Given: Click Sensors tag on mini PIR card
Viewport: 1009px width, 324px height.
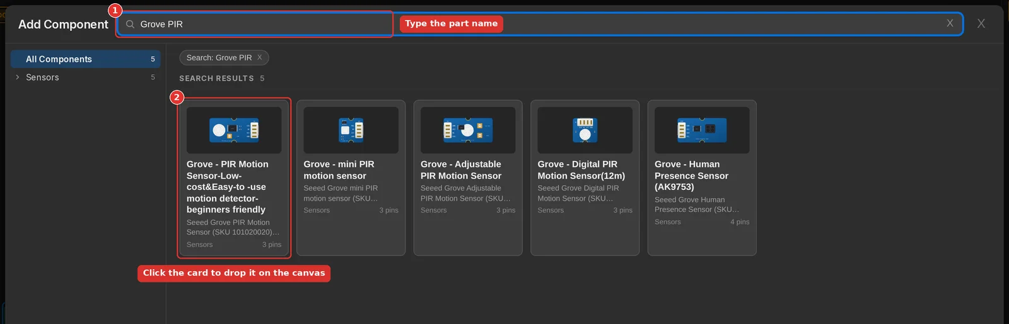Looking at the screenshot, I should (x=317, y=210).
